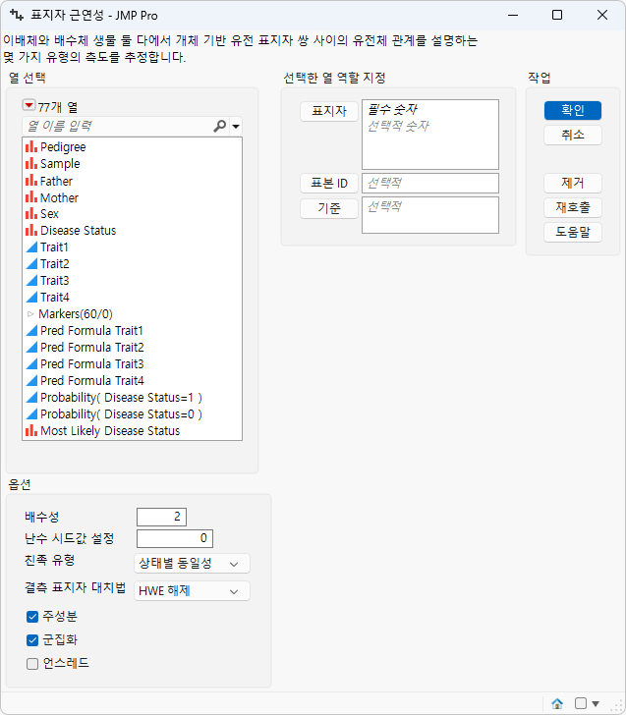Select the Sex column

49,214
